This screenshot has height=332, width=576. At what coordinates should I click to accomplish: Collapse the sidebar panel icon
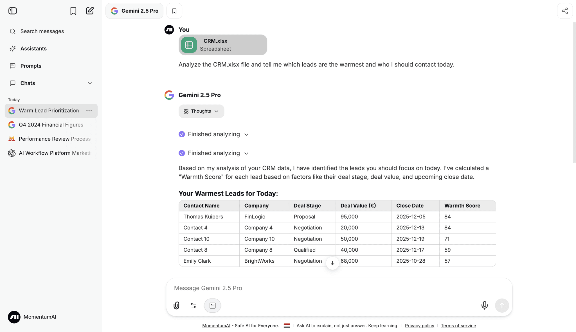click(x=12, y=11)
